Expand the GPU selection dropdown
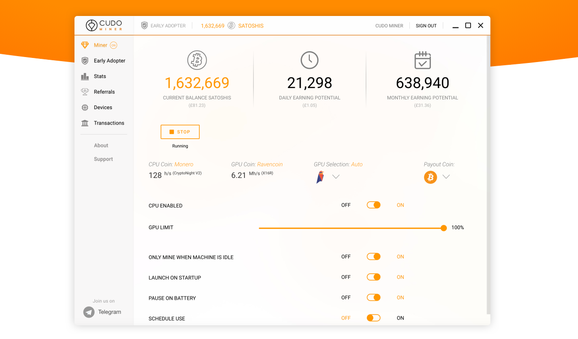The image size is (578, 339). 336,177
